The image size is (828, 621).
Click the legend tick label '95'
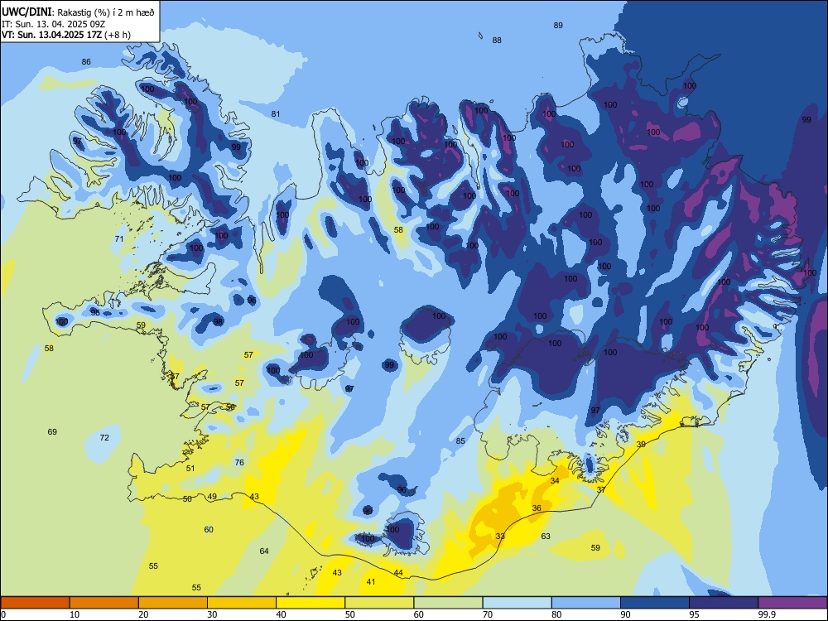pyautogui.click(x=695, y=614)
